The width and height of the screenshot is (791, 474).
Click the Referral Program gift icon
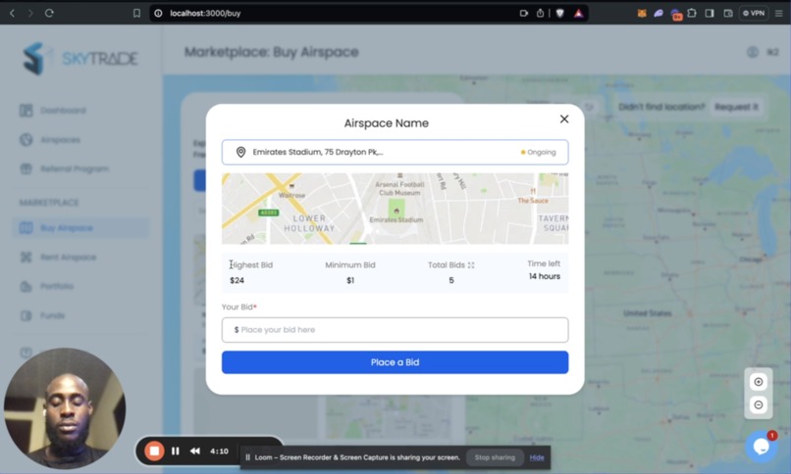pos(26,168)
